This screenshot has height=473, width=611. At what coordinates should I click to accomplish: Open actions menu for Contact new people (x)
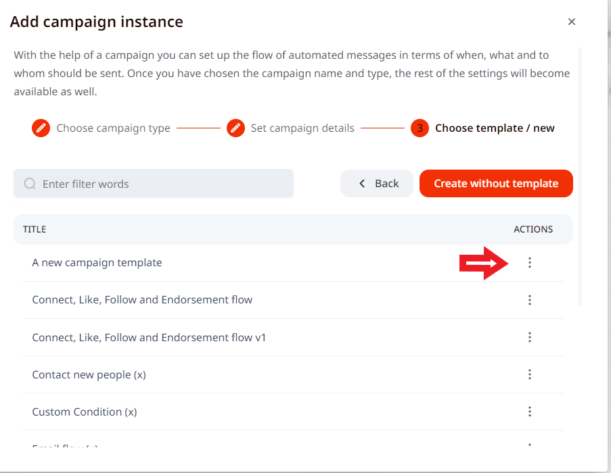click(530, 374)
